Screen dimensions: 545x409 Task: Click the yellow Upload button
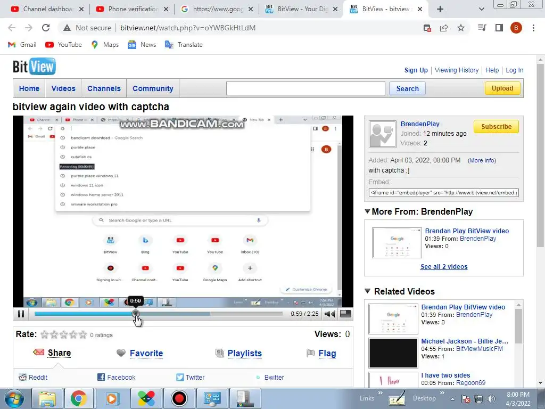(x=502, y=88)
